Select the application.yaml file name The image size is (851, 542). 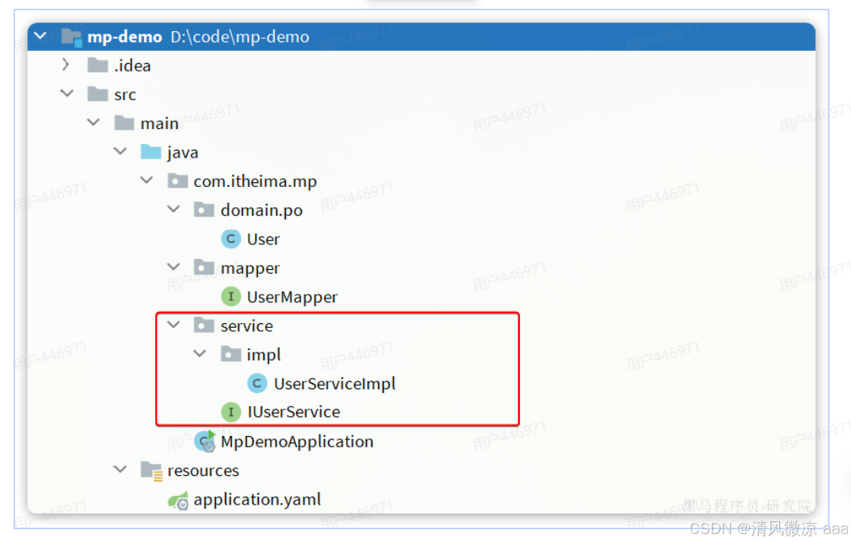[x=257, y=500]
